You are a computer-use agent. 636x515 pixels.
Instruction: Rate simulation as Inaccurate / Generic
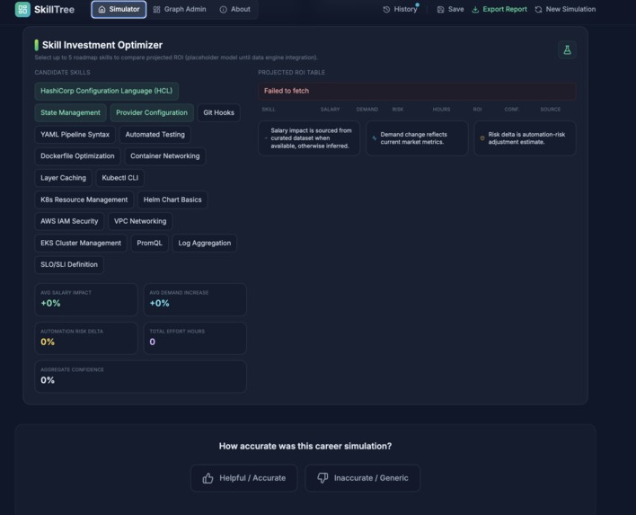click(x=363, y=478)
